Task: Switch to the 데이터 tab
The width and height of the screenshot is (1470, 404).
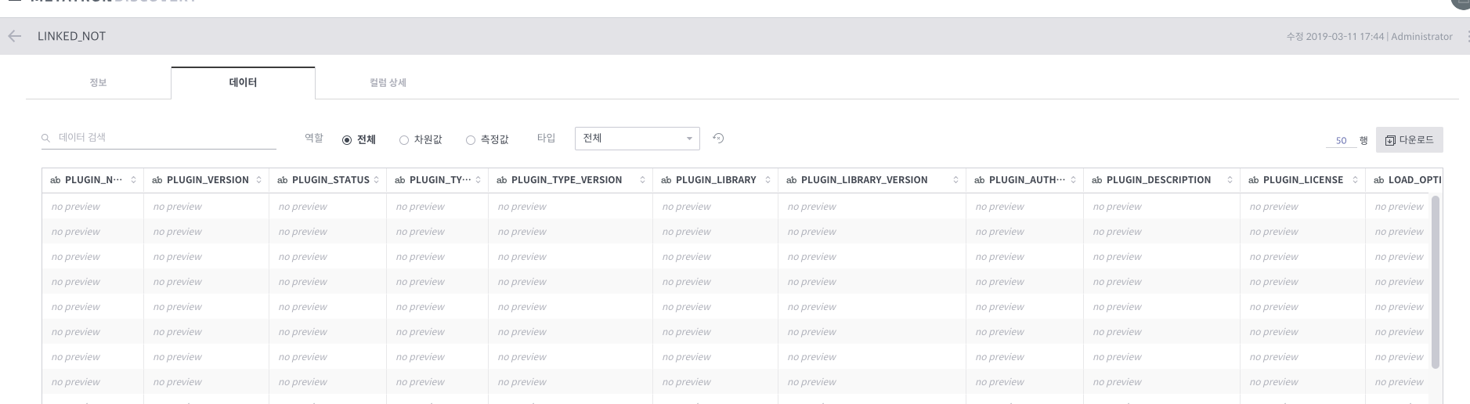Action: tap(243, 83)
